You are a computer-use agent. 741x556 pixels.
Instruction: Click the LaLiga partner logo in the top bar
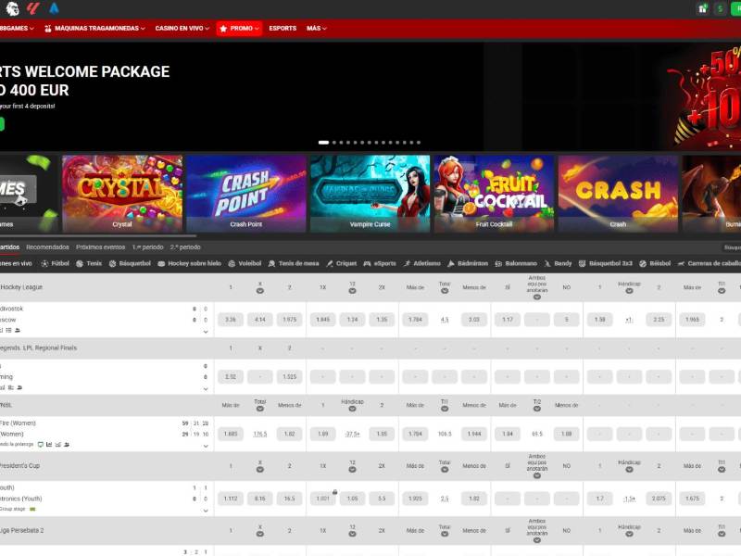33,8
